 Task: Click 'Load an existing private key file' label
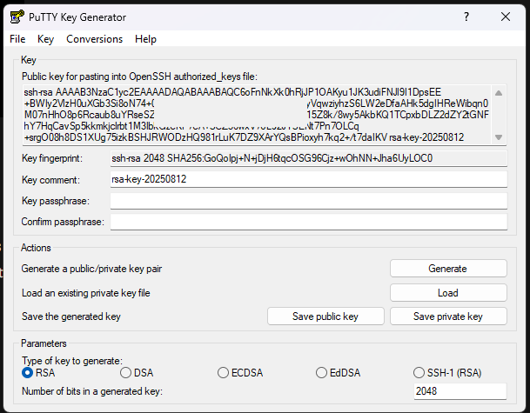86,293
